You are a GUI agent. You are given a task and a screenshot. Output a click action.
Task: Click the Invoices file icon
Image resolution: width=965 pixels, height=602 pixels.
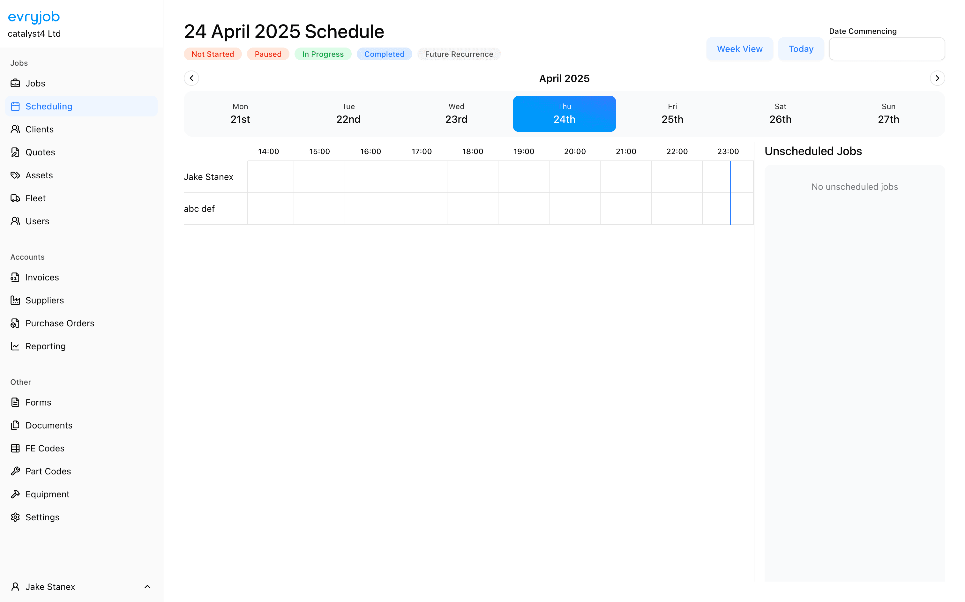pyautogui.click(x=15, y=278)
